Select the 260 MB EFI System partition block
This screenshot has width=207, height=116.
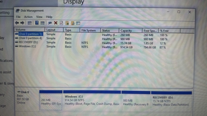[51, 100]
